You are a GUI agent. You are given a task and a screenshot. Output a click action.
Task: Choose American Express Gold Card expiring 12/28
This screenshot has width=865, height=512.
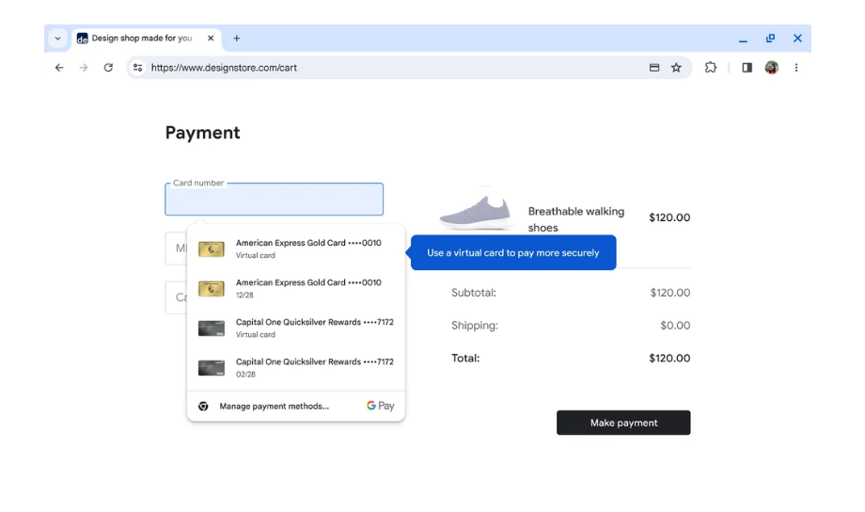point(296,288)
